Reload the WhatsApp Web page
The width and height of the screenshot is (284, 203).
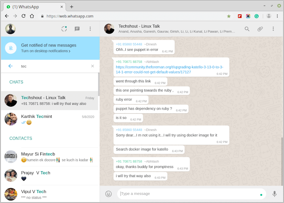pyautogui.click(x=24, y=16)
